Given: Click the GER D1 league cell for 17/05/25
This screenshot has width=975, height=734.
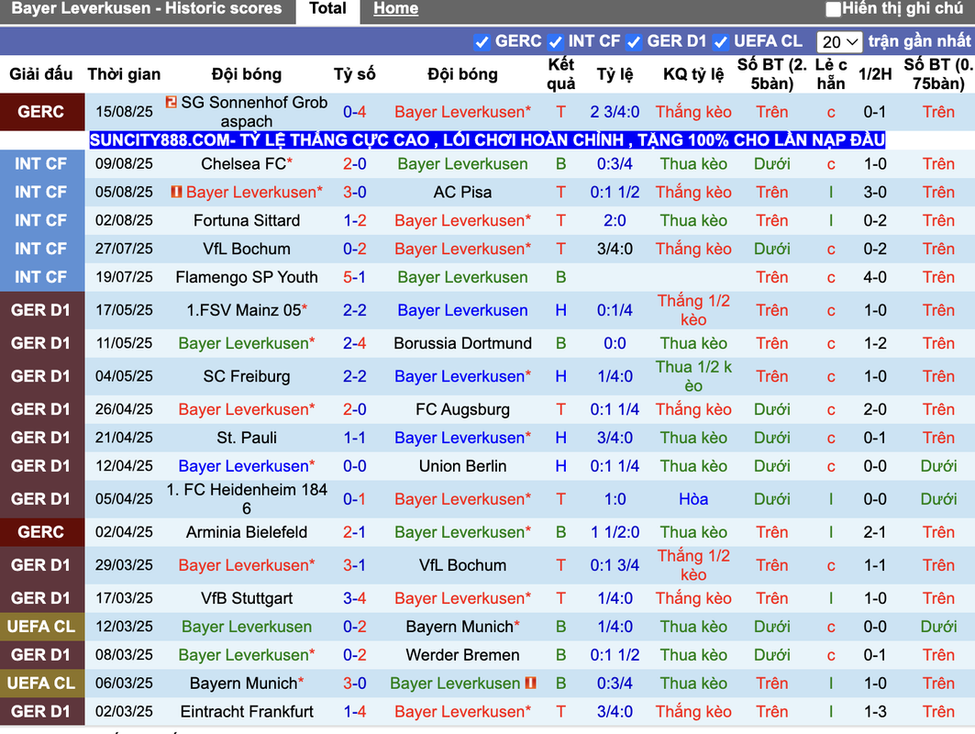Looking at the screenshot, I should (x=41, y=310).
